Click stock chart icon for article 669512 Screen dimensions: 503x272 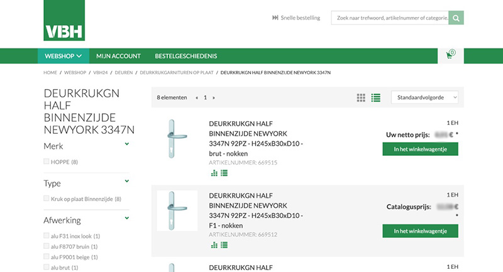coord(214,245)
